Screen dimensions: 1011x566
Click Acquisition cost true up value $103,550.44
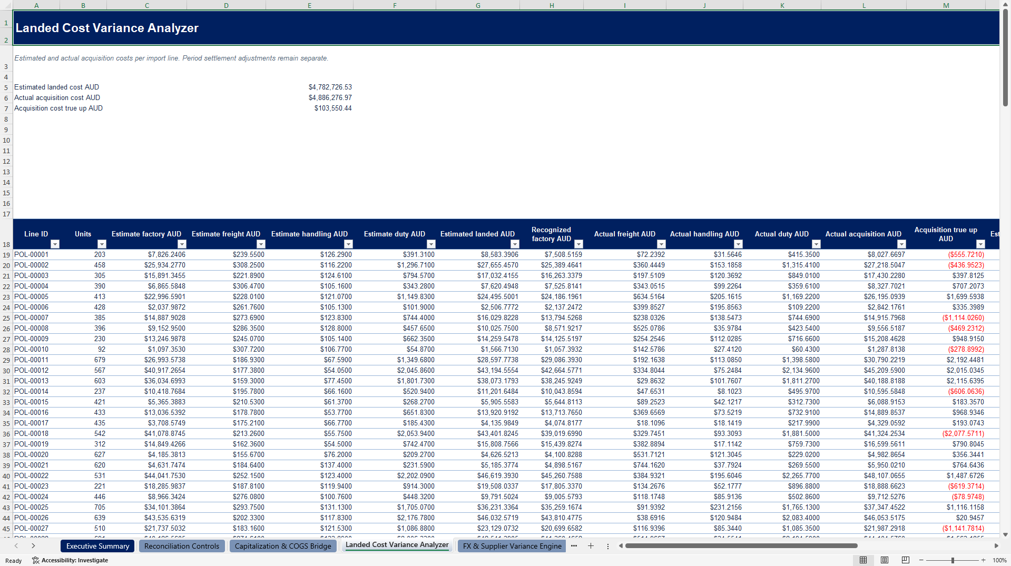click(x=333, y=108)
